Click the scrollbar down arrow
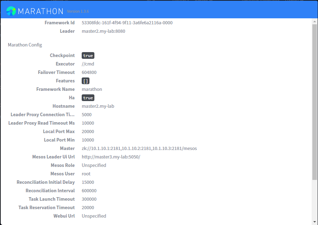This screenshot has width=318, height=225. click(314, 222)
